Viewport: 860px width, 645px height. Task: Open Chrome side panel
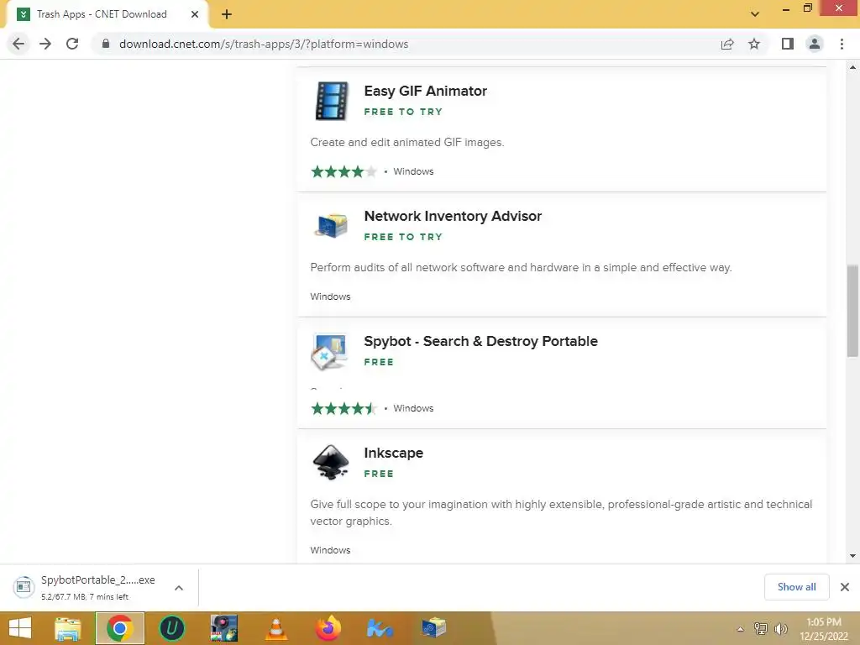coord(788,44)
